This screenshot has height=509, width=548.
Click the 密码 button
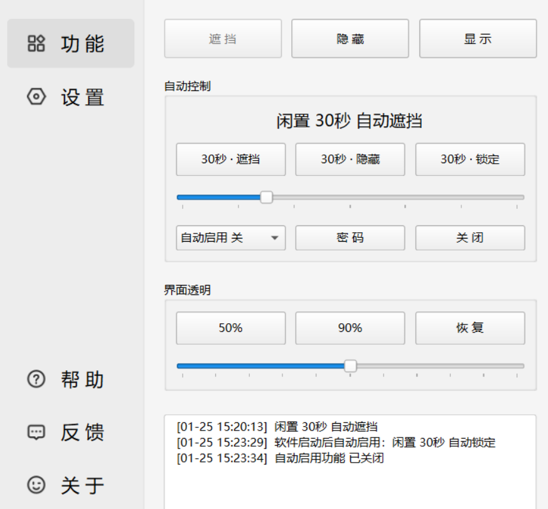pyautogui.click(x=350, y=238)
